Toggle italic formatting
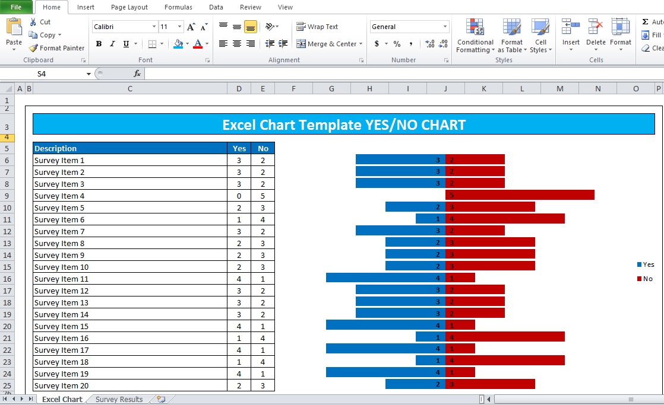Screen dimensions: 664x405 [x=112, y=44]
